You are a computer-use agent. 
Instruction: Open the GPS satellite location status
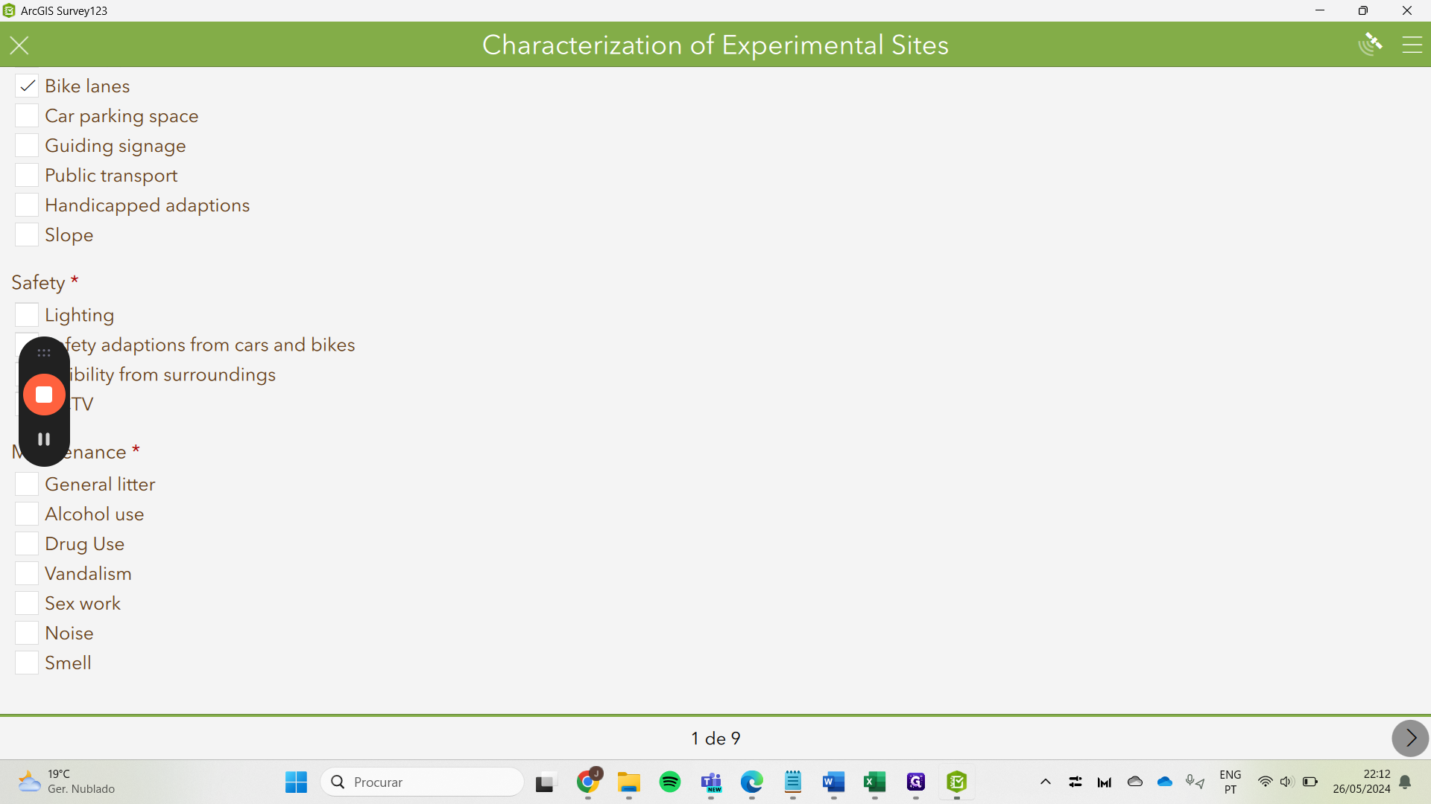(1370, 45)
